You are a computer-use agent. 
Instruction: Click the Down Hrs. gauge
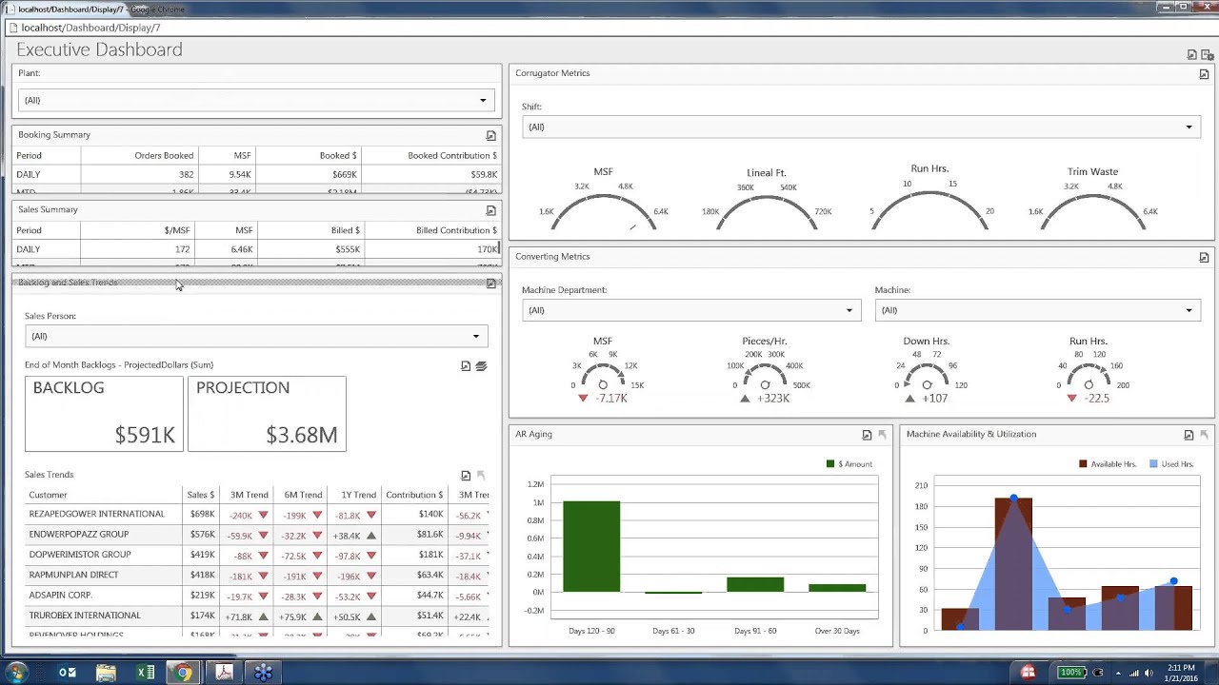(x=927, y=372)
